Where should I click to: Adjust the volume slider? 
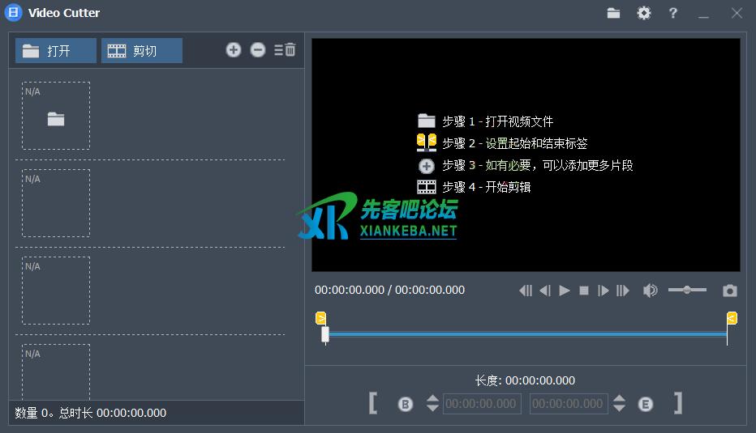687,290
